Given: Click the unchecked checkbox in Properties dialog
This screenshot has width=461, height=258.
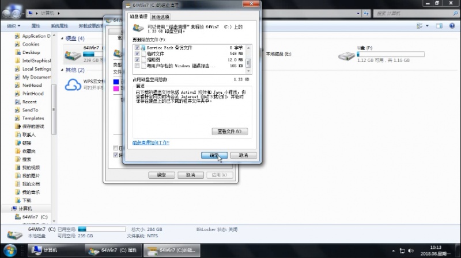Looking at the screenshot, I should click(x=116, y=148).
